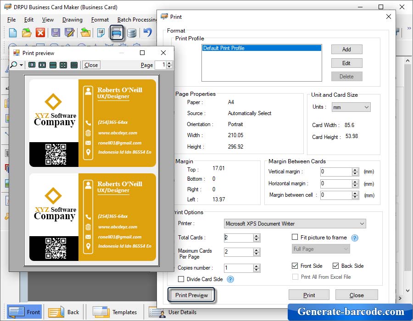
Task: Click Close button in Print preview toolbar
Action: pyautogui.click(x=91, y=65)
